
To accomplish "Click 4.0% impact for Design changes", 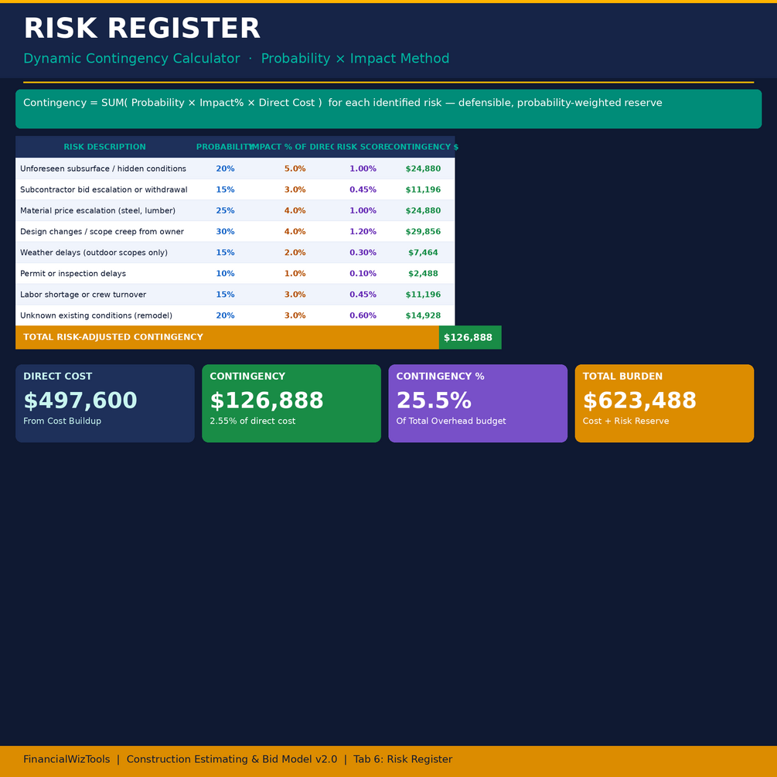I will tap(295, 231).
